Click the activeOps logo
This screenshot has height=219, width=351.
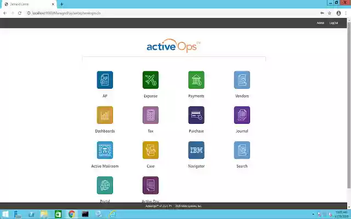coord(173,46)
